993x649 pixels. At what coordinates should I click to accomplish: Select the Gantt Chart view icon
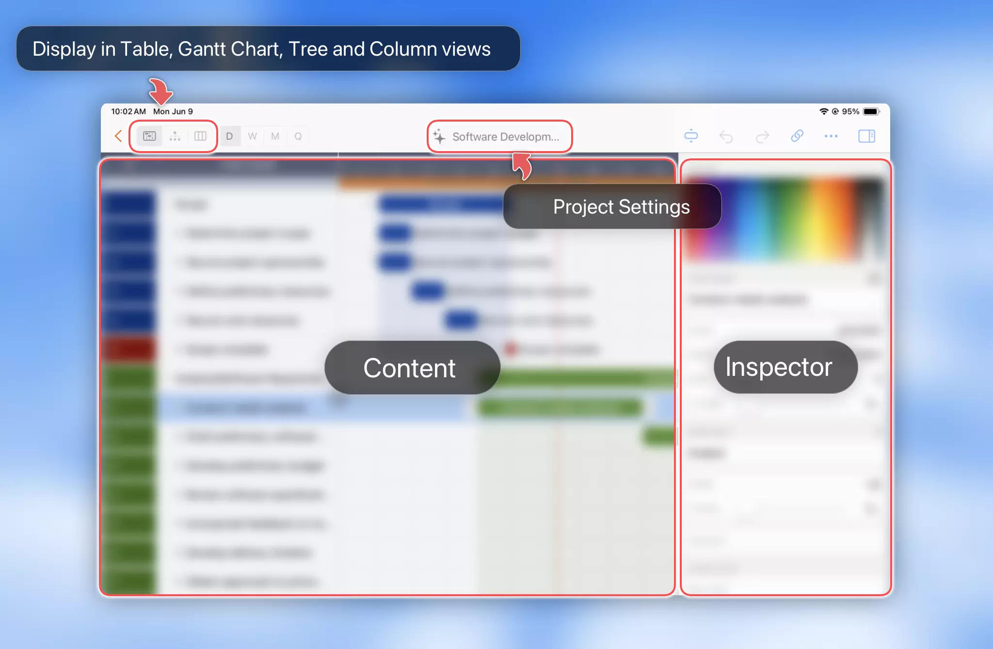(149, 136)
